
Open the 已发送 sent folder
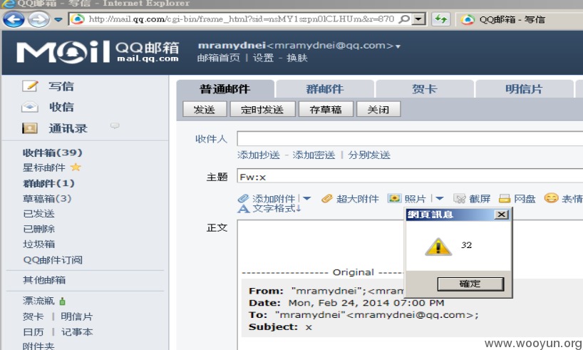38,214
